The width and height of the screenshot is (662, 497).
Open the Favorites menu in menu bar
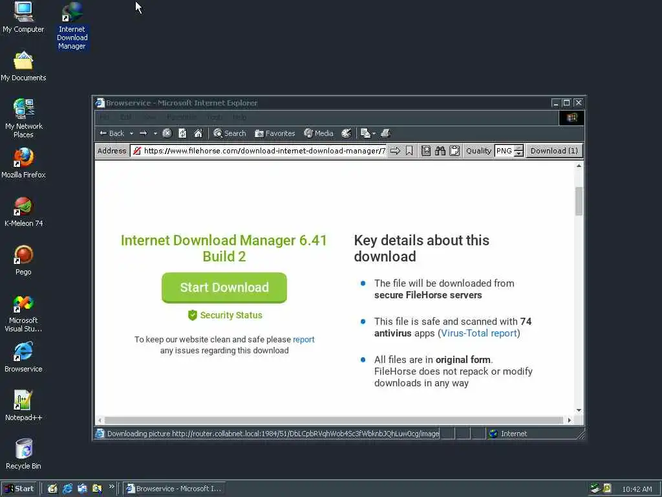click(182, 117)
